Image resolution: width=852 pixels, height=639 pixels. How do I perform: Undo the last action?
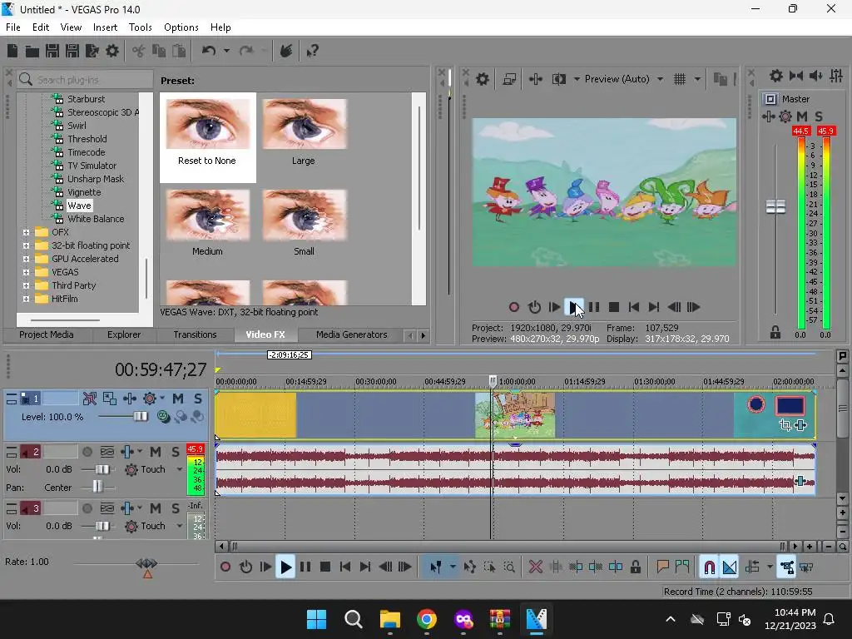click(209, 51)
